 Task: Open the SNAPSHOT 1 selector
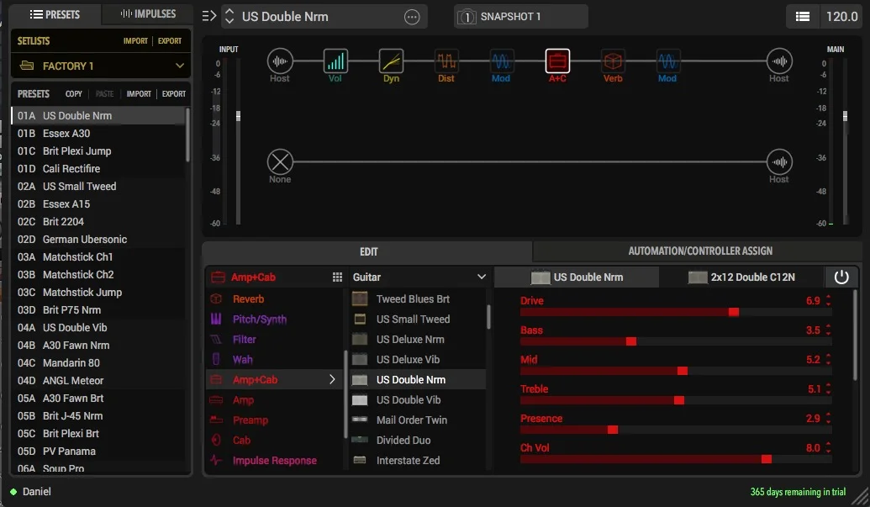point(520,17)
